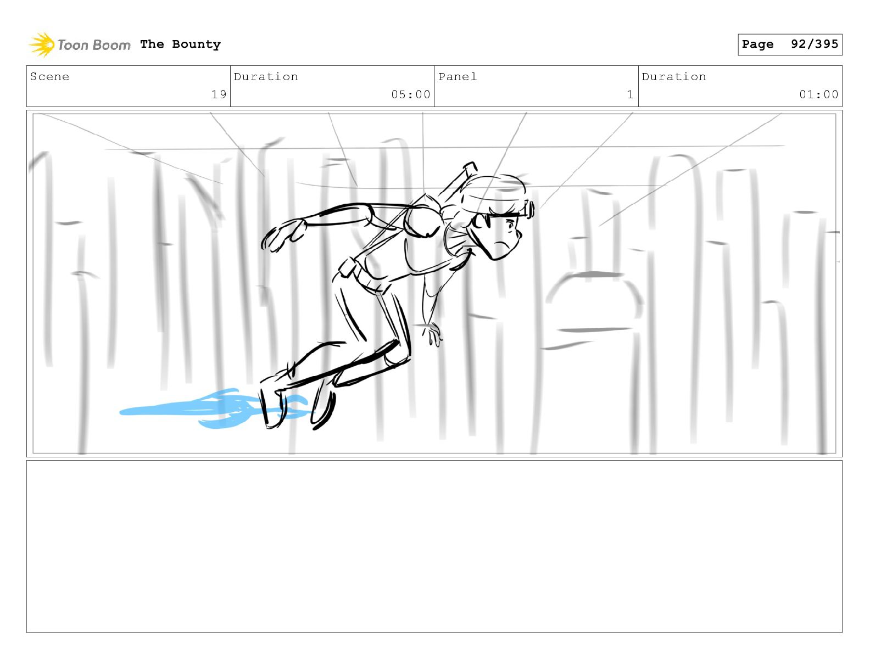Select panel duration value '01:00'
Screen dimensions: 870x672
pos(819,94)
